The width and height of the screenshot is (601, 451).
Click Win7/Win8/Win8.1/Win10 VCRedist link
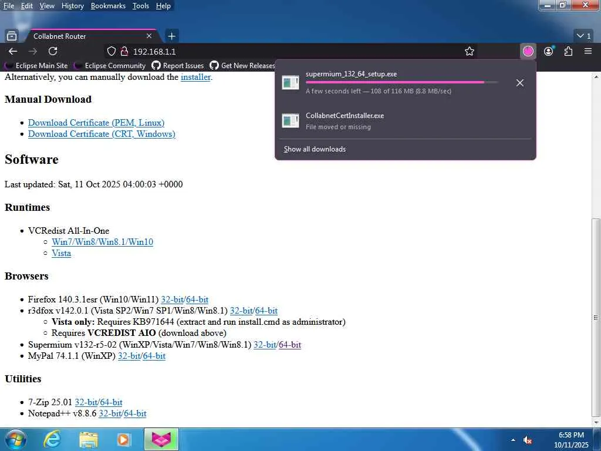(102, 242)
